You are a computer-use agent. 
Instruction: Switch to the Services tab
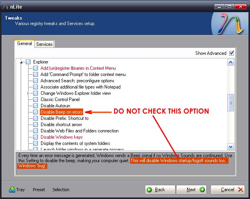point(44,44)
